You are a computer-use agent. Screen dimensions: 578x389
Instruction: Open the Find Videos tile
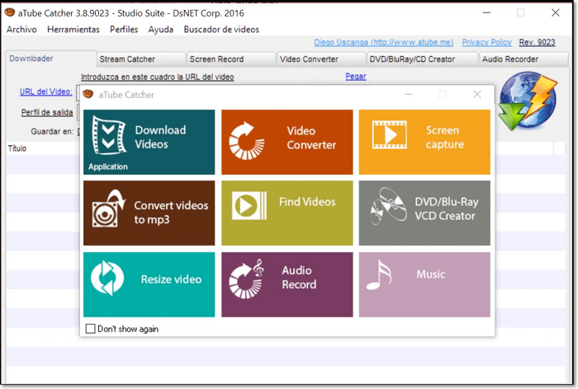click(x=287, y=213)
